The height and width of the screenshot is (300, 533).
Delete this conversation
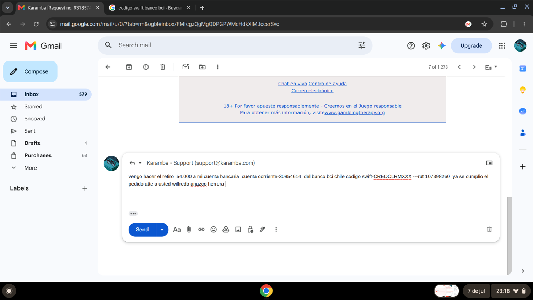point(163,67)
